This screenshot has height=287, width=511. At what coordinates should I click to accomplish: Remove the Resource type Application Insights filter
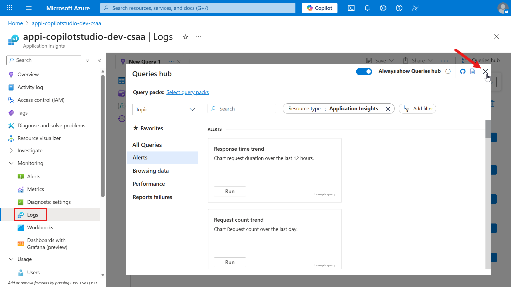[388, 109]
